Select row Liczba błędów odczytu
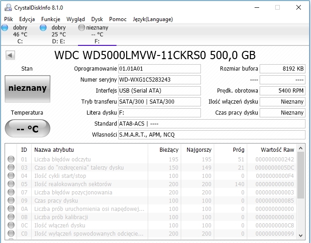Screen dimensions: 311x243 pos(151,159)
